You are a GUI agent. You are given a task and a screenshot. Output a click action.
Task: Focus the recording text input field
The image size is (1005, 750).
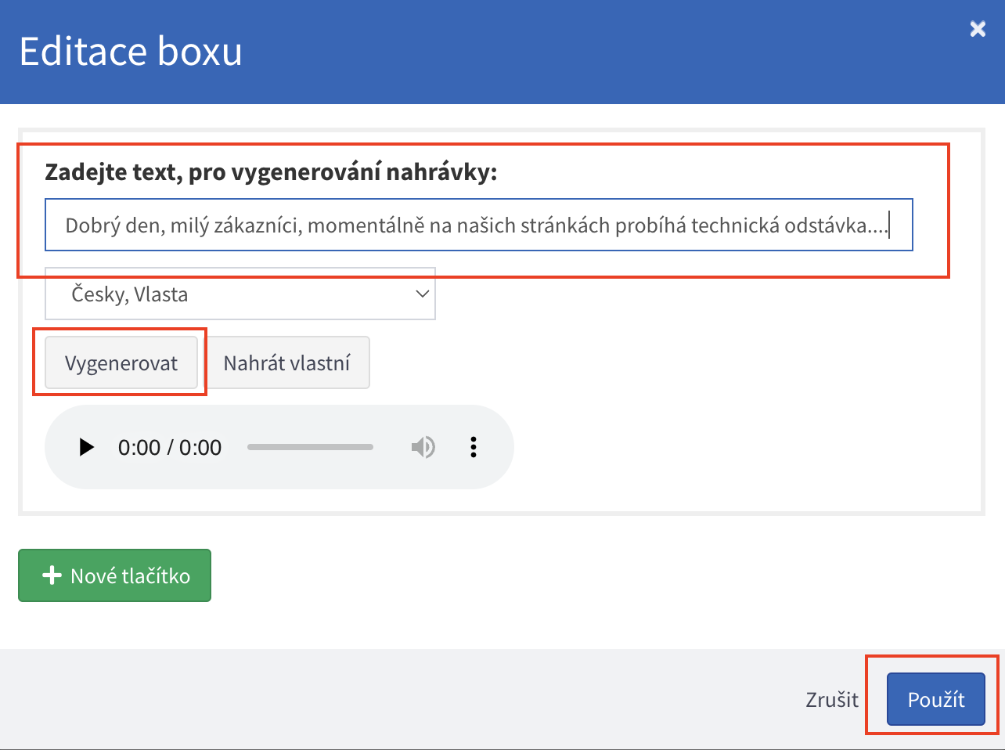pos(478,225)
